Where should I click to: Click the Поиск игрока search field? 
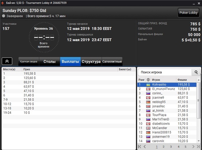[x=165, y=72]
